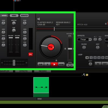108x108 pixels.
Task: Click the crossfader handle
Action: [x=14, y=63]
